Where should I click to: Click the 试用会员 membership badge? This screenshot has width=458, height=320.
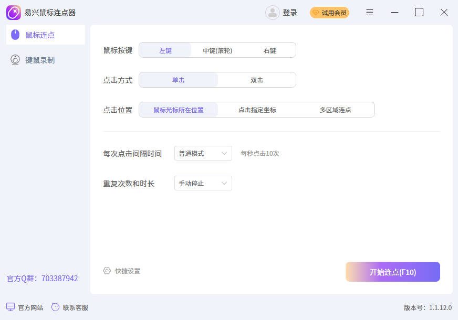pyautogui.click(x=329, y=13)
